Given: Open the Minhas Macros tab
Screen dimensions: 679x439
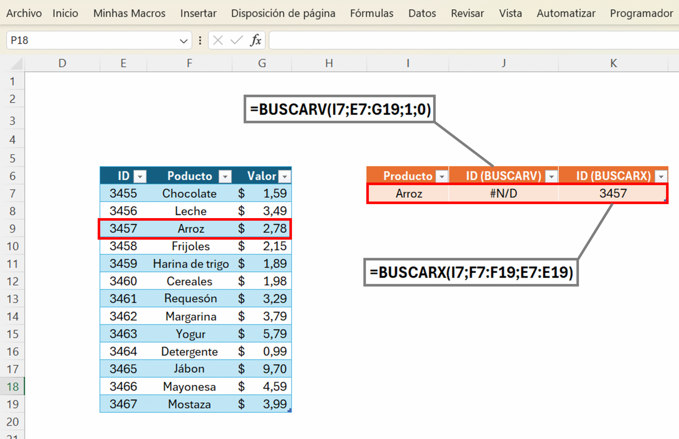Looking at the screenshot, I should click(x=129, y=13).
